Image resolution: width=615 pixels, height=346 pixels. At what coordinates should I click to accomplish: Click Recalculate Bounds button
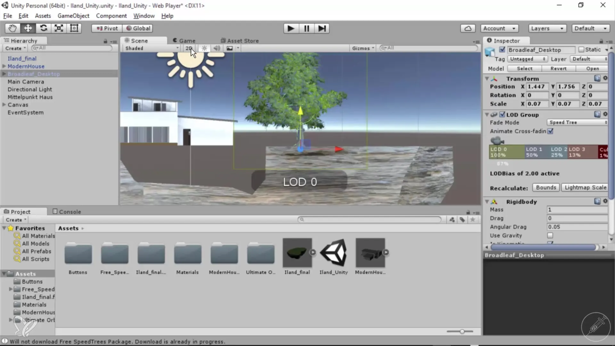point(546,187)
